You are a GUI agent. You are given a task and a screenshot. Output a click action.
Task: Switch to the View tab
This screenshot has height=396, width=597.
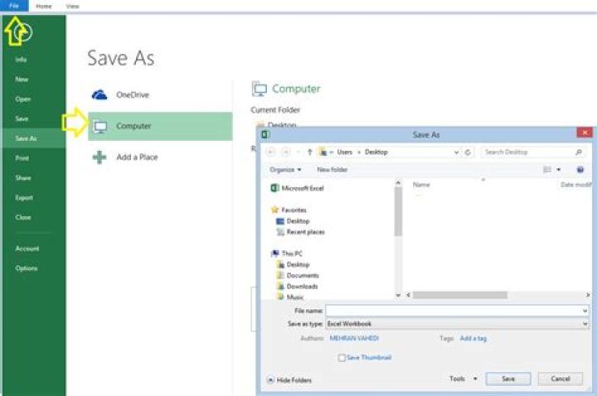point(72,6)
